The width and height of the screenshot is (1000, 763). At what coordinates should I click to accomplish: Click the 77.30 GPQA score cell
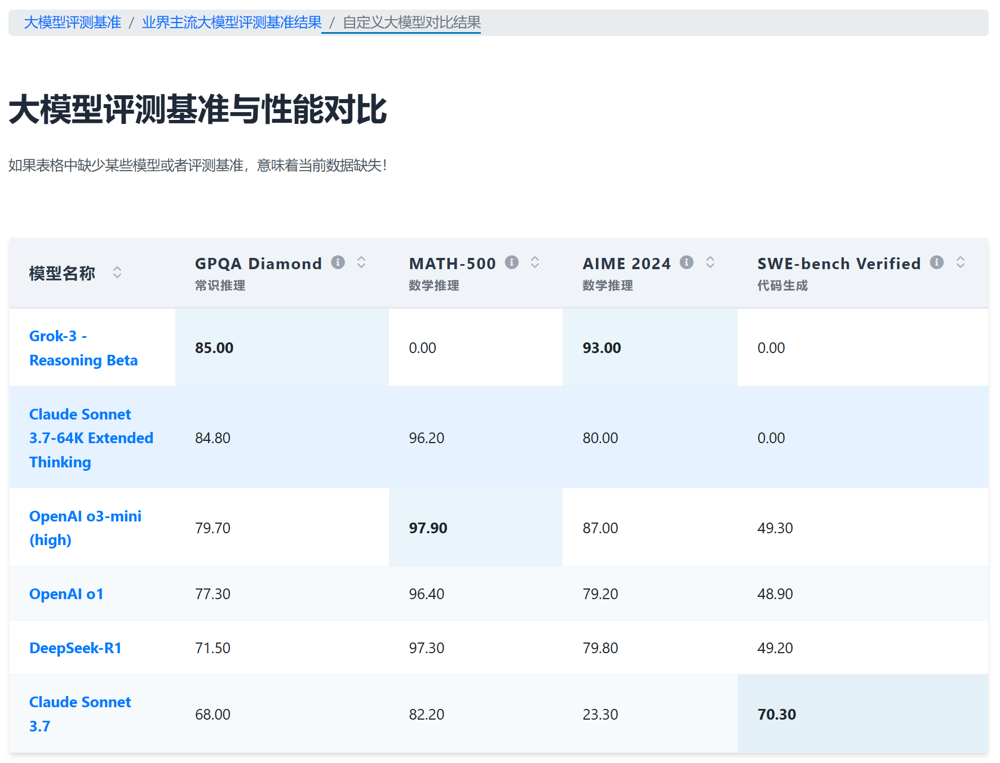pos(282,594)
